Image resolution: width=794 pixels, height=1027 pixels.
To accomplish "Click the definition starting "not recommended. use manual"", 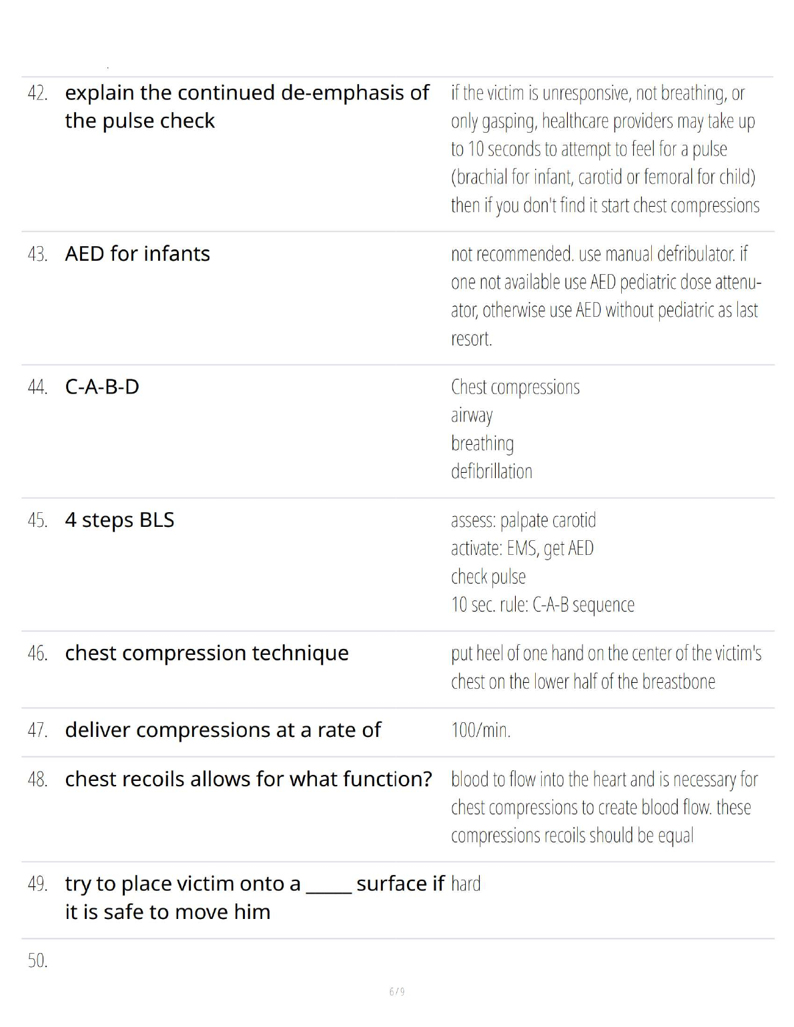I will pyautogui.click(x=605, y=296).
